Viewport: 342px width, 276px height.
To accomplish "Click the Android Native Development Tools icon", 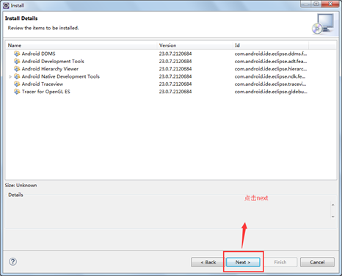I will [17, 76].
